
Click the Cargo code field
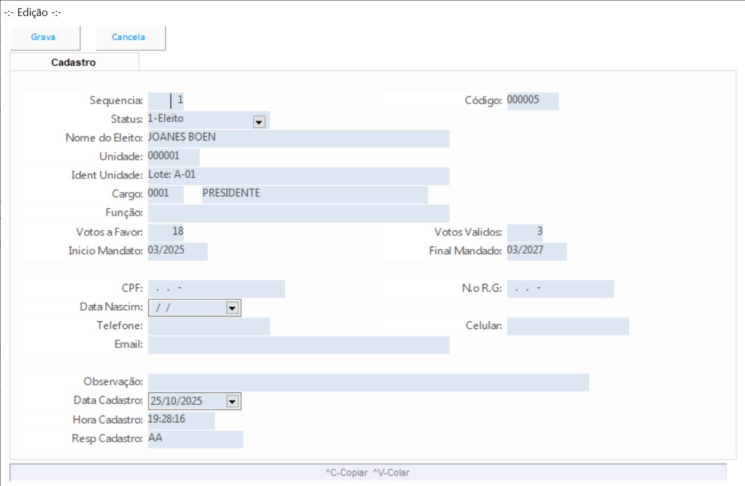tap(165, 194)
